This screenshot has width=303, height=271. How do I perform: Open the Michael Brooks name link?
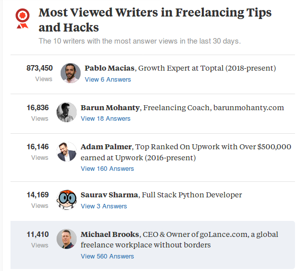tap(110, 234)
